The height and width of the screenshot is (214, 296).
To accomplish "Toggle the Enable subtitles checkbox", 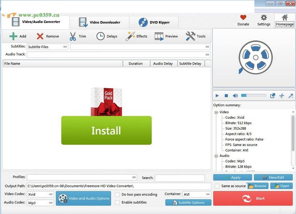I will point(117,202).
